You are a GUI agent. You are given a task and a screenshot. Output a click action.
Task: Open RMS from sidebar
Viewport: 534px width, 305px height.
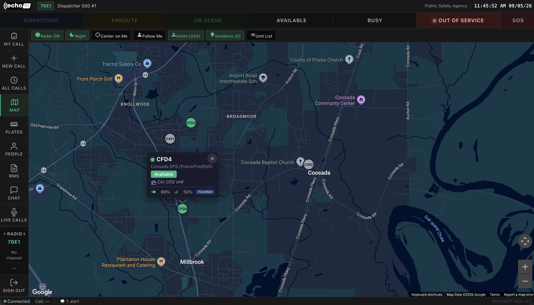tap(14, 171)
